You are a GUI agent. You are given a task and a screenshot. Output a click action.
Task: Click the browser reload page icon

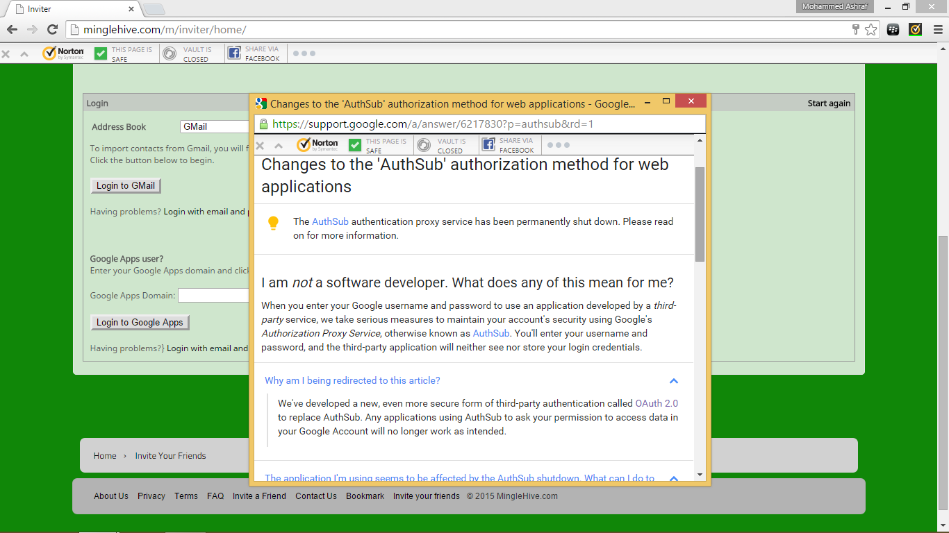coord(52,29)
